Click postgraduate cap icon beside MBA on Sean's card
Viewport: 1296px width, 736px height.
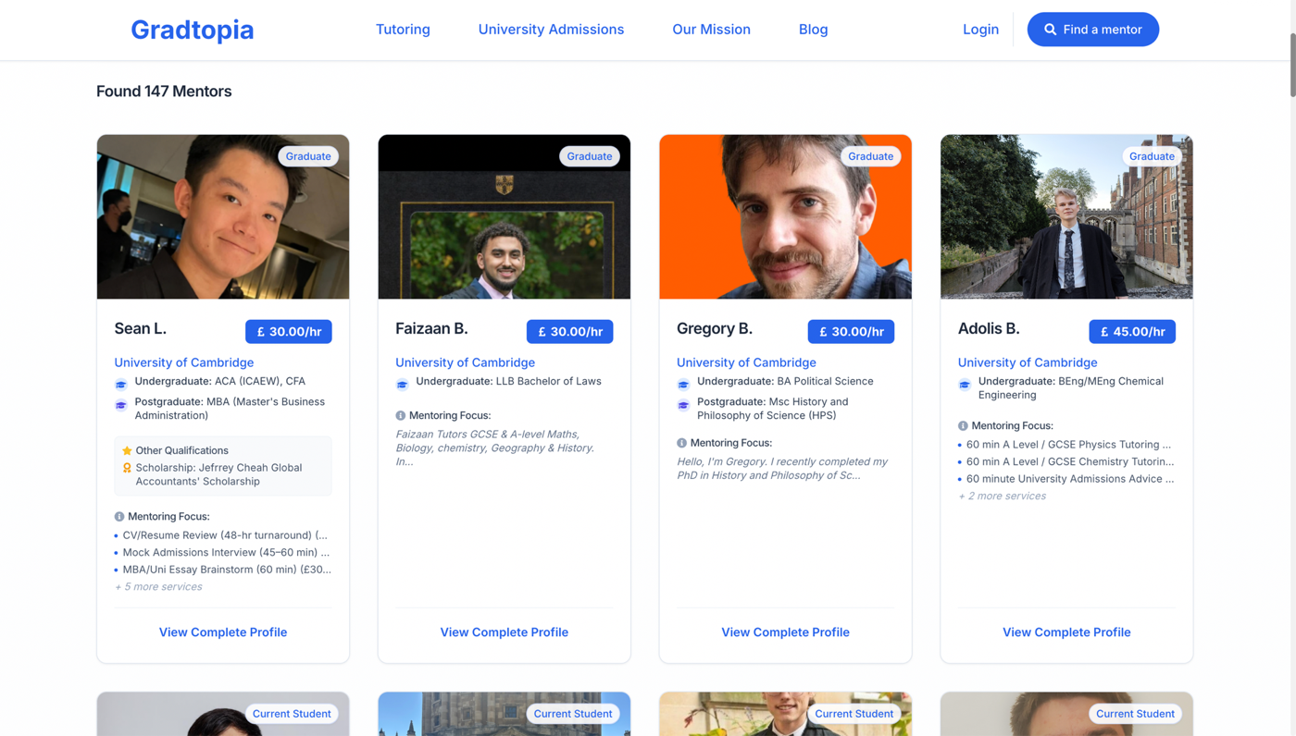pos(121,405)
